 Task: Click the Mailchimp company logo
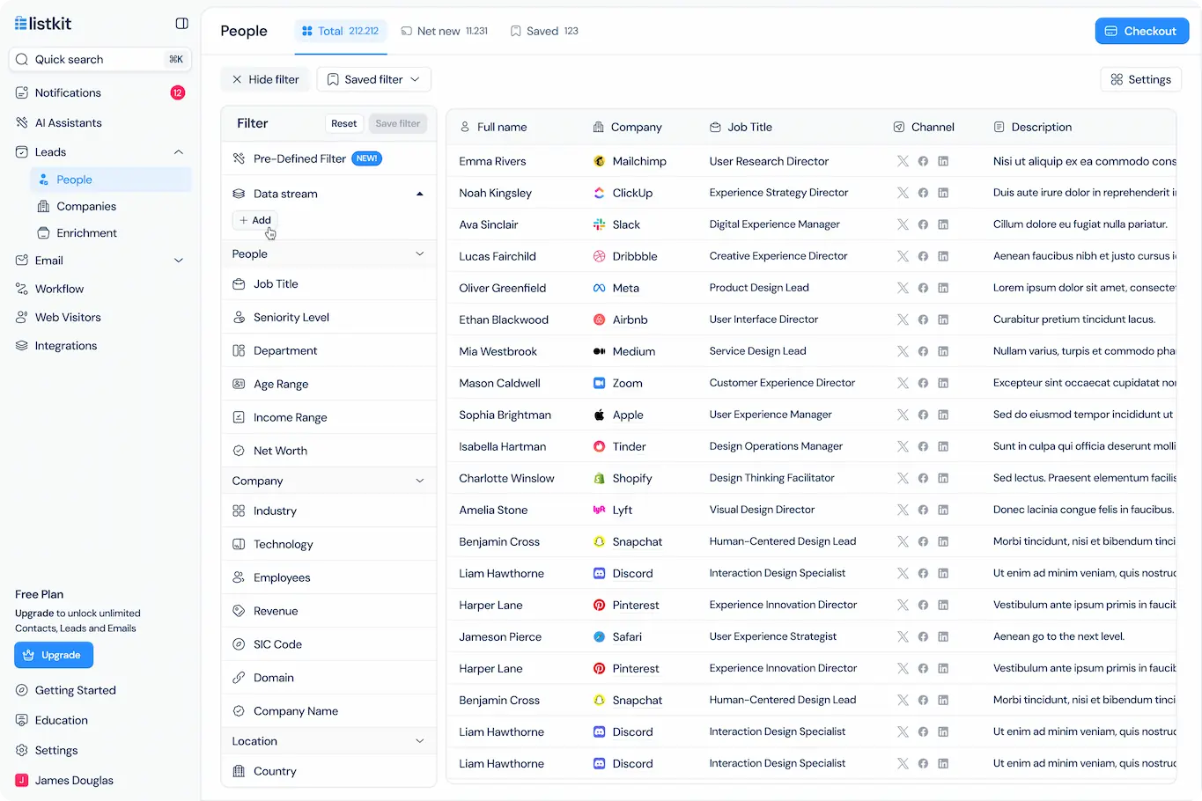(599, 161)
